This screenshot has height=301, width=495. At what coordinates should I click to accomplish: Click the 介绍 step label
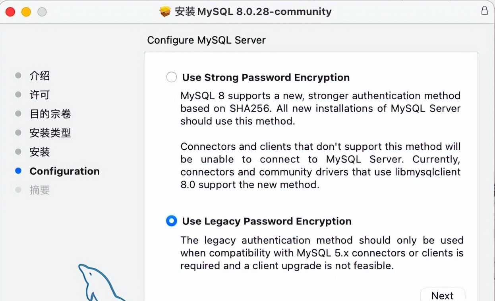tap(39, 75)
